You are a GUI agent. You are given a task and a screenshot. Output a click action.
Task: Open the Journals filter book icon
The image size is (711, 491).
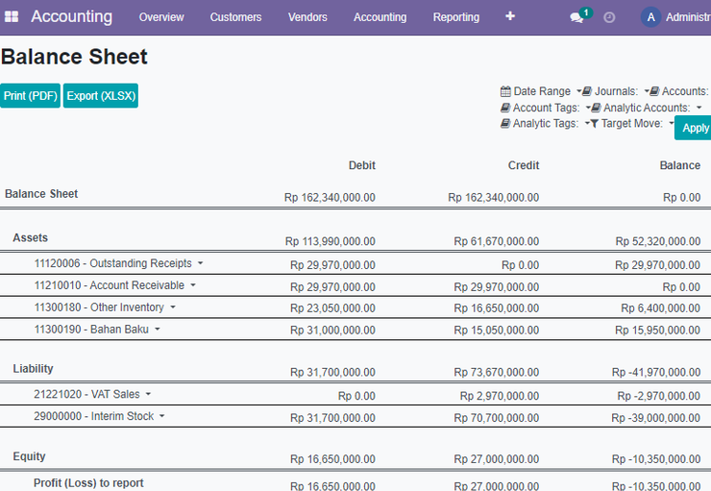click(x=587, y=91)
